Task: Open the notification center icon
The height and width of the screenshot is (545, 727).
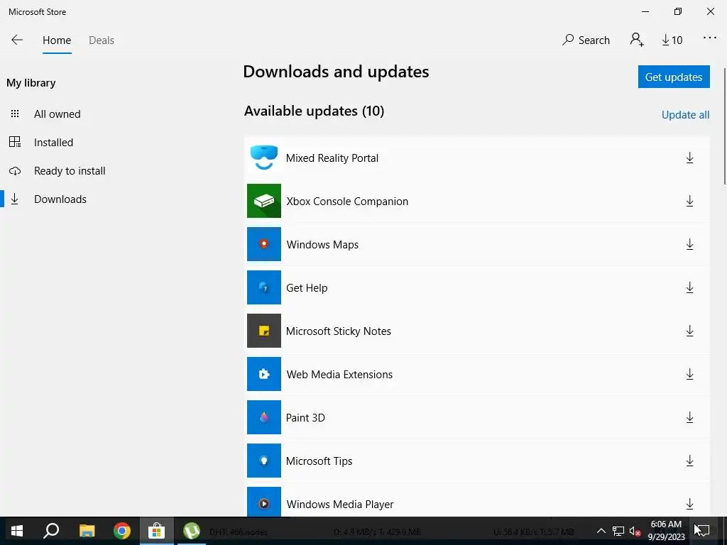Action: coord(704,531)
